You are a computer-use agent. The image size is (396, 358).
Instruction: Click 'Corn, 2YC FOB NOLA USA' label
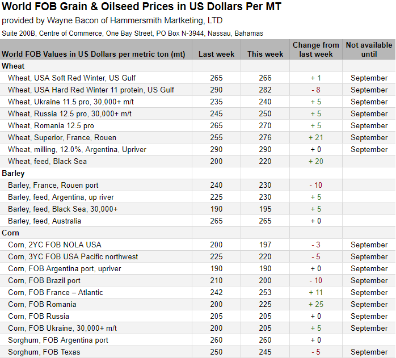(x=54, y=245)
